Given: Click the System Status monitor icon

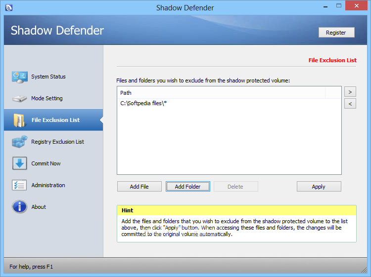Looking at the screenshot, I should 20,77.
